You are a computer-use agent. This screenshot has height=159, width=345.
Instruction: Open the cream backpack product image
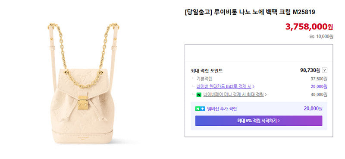click(x=83, y=83)
